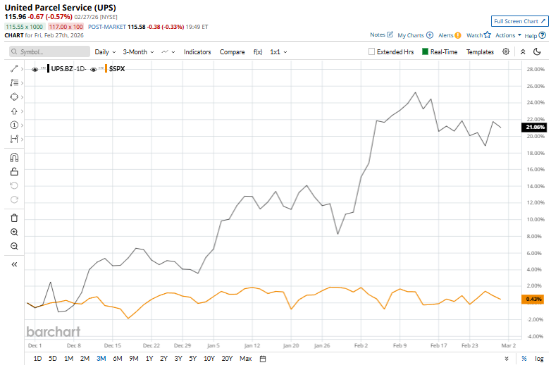Screen dimensions: 551x370
Task: Open the Actions dropdown menu
Action: click(x=508, y=35)
